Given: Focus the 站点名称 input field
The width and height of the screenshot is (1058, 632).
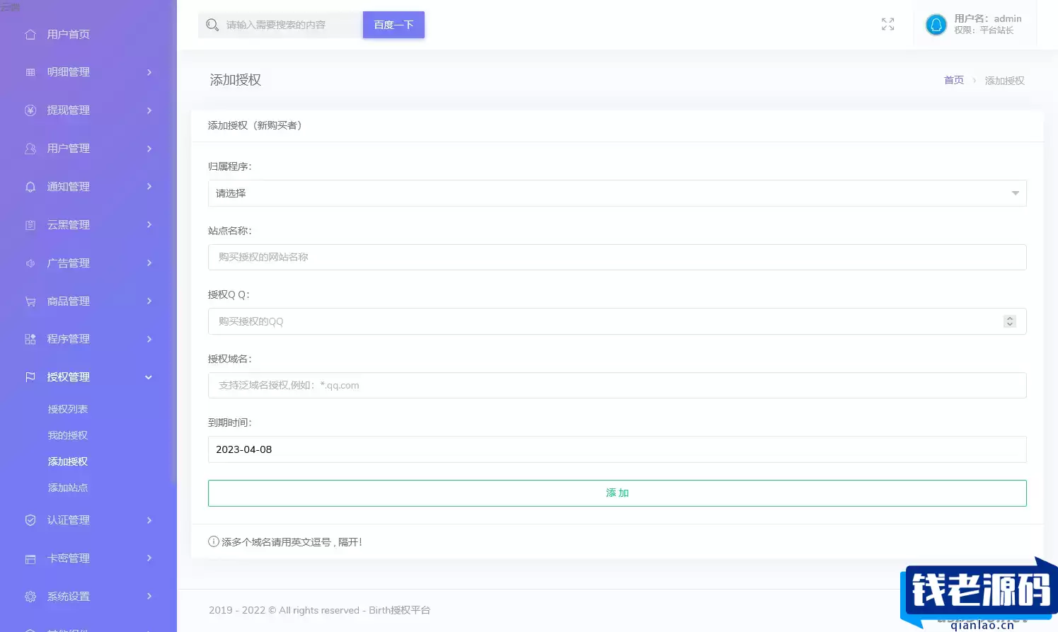Looking at the screenshot, I should pos(617,257).
